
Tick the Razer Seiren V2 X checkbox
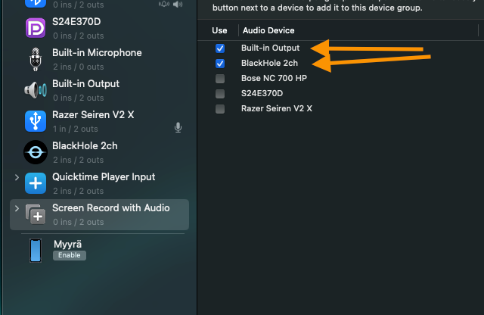220,109
